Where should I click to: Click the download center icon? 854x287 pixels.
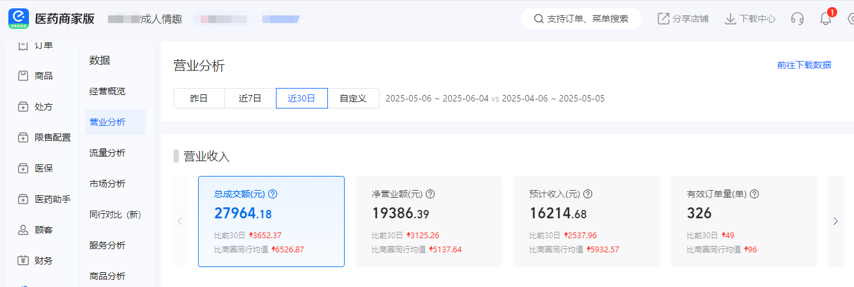coord(730,19)
